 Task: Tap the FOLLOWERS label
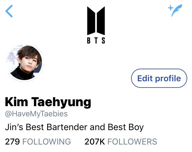coord(132,142)
